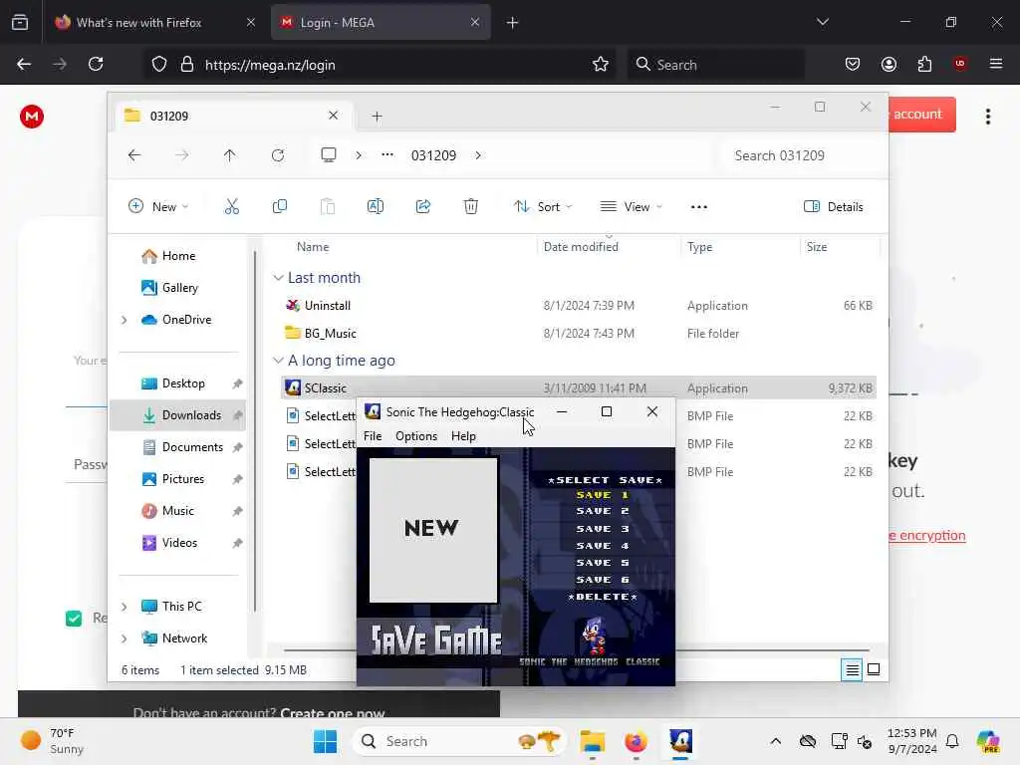Screen dimensions: 1020x765
Task: Click the Windows taskbar Search box
Action: point(457,741)
